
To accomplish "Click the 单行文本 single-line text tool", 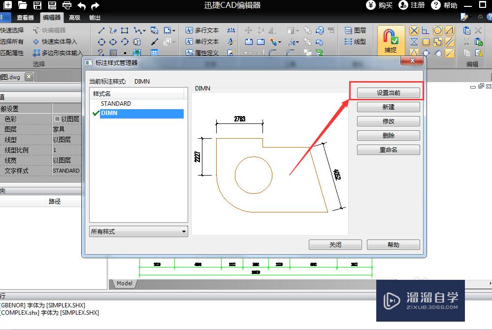I will click(202, 42).
